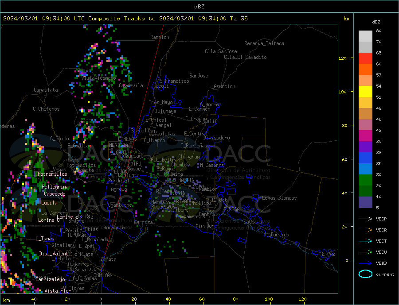Click the Carrizalejo place label

(50, 280)
